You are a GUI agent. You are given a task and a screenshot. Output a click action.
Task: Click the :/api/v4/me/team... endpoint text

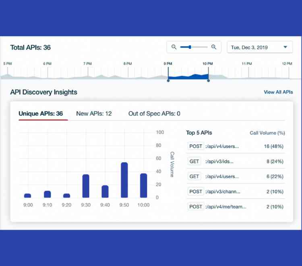pos(226,207)
